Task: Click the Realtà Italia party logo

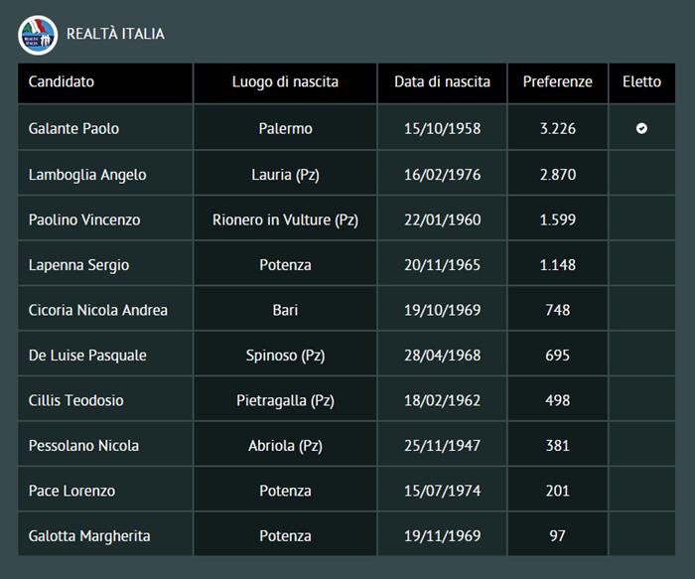Action: pyautogui.click(x=38, y=34)
